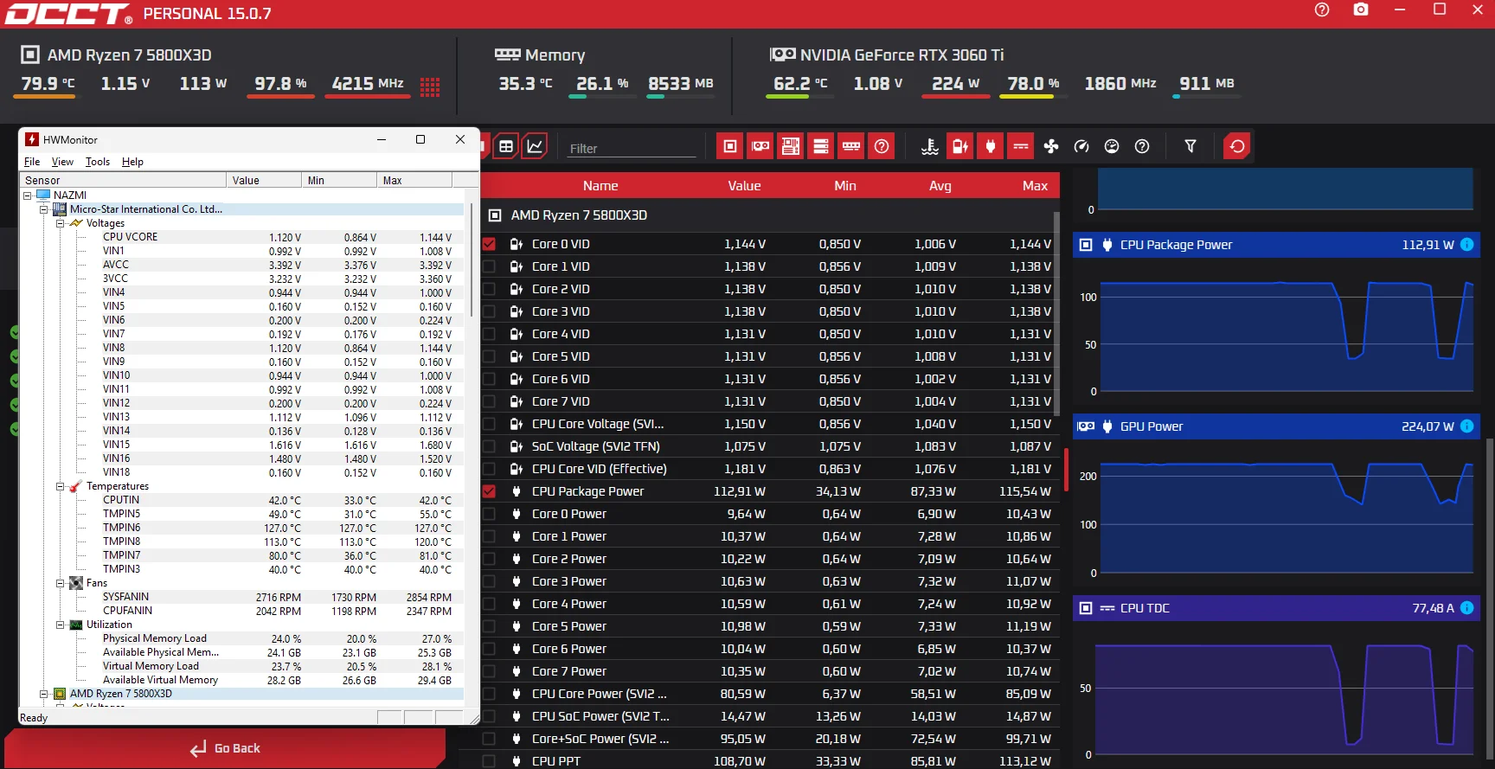The width and height of the screenshot is (1495, 769).
Task: Collapse the Fans group in HWMonitor
Action: [x=60, y=583]
